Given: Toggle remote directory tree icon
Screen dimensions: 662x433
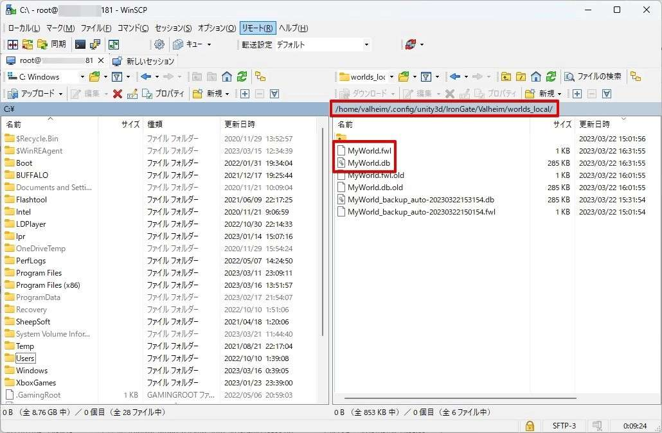Looking at the screenshot, I should (636, 76).
